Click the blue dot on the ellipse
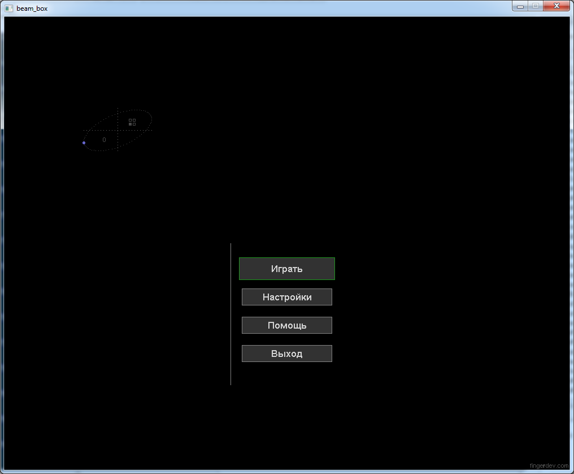Screen dimensions: 574x474 coord(84,143)
